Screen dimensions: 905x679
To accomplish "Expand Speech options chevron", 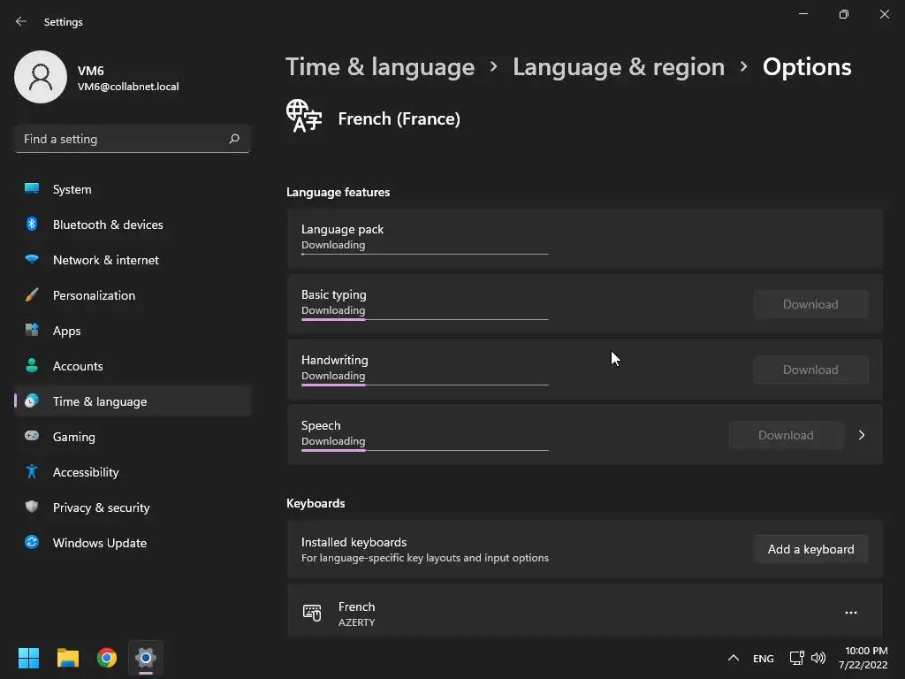I will click(x=862, y=435).
